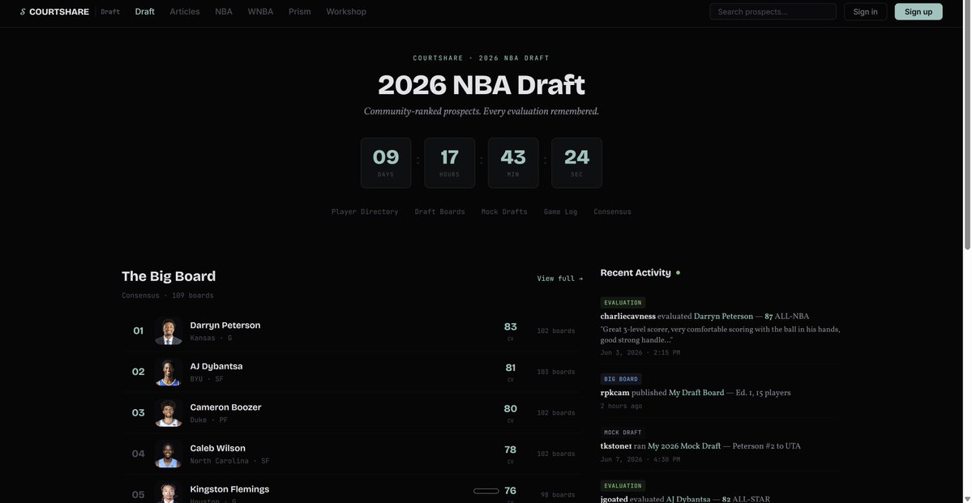Go to the WNBA section
Viewport: 972px width, 503px height.
coord(260,12)
